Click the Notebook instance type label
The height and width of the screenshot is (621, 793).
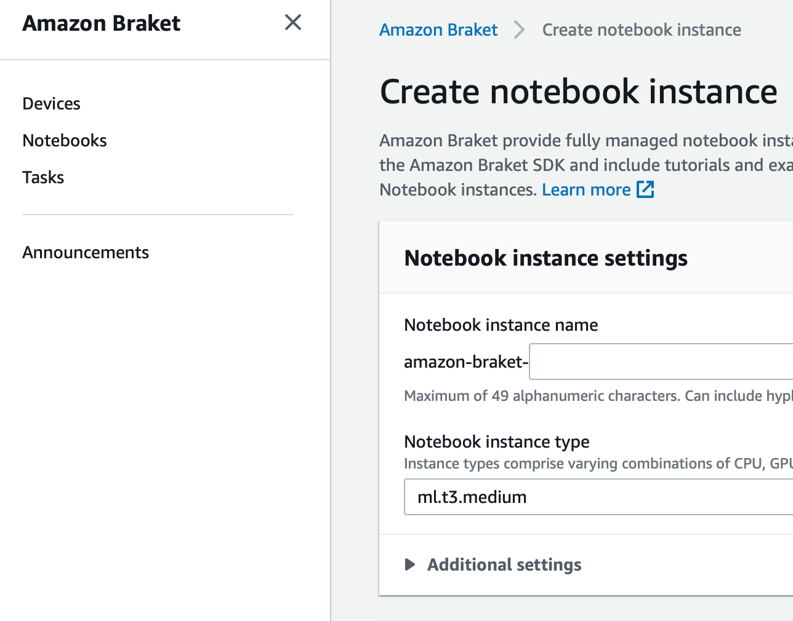tap(496, 441)
